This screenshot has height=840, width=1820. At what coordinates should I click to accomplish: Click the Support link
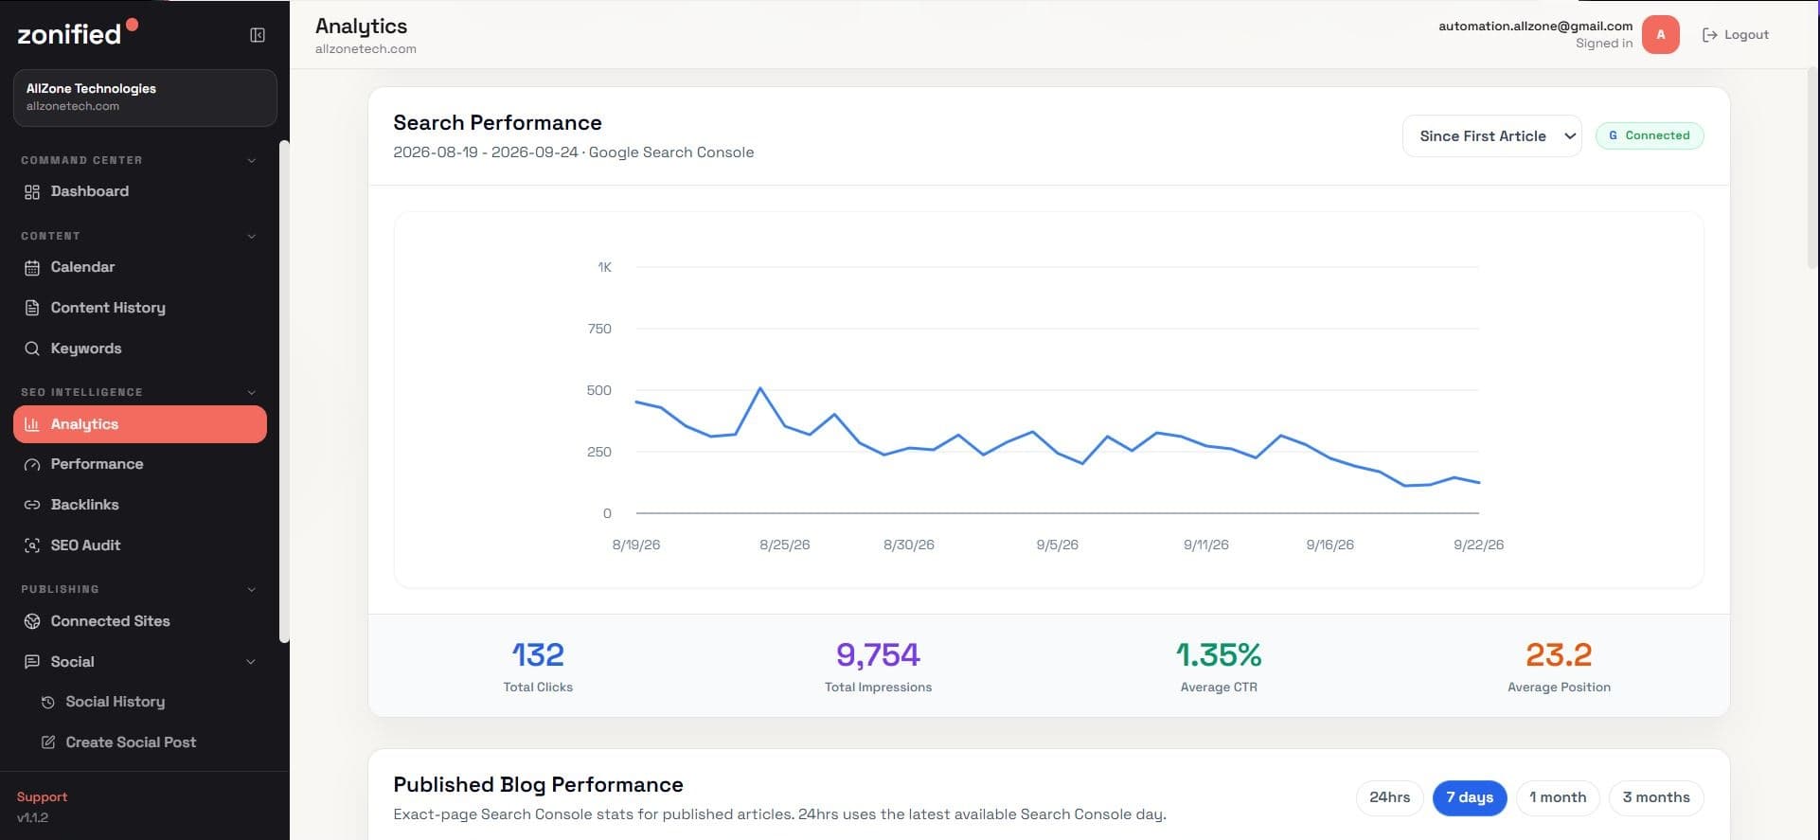pyautogui.click(x=42, y=797)
